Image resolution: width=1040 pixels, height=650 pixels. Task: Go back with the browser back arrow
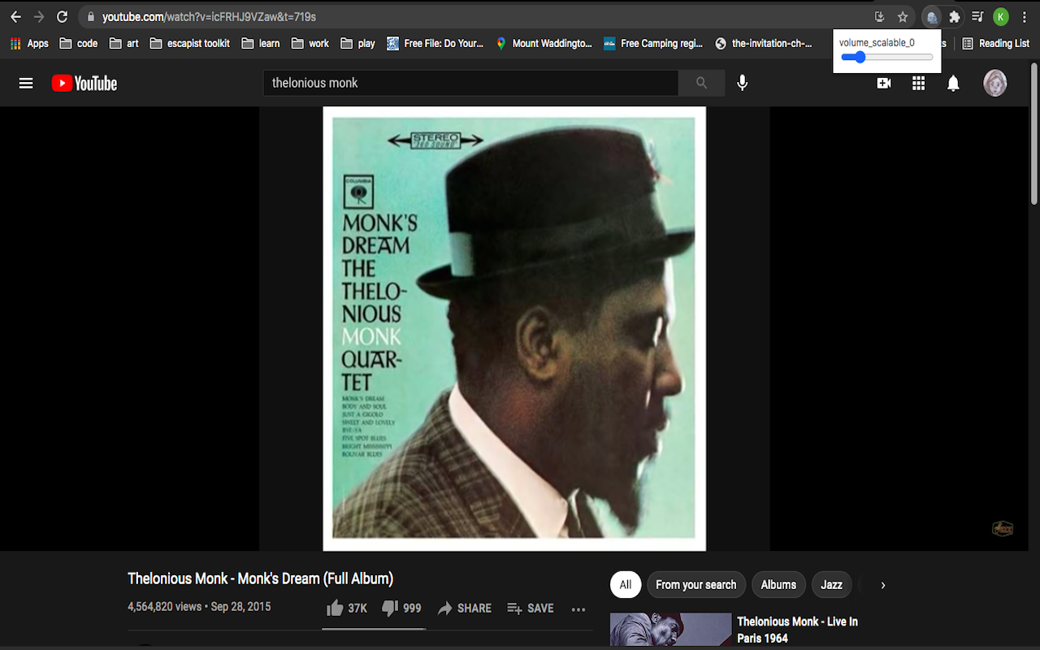pos(15,16)
